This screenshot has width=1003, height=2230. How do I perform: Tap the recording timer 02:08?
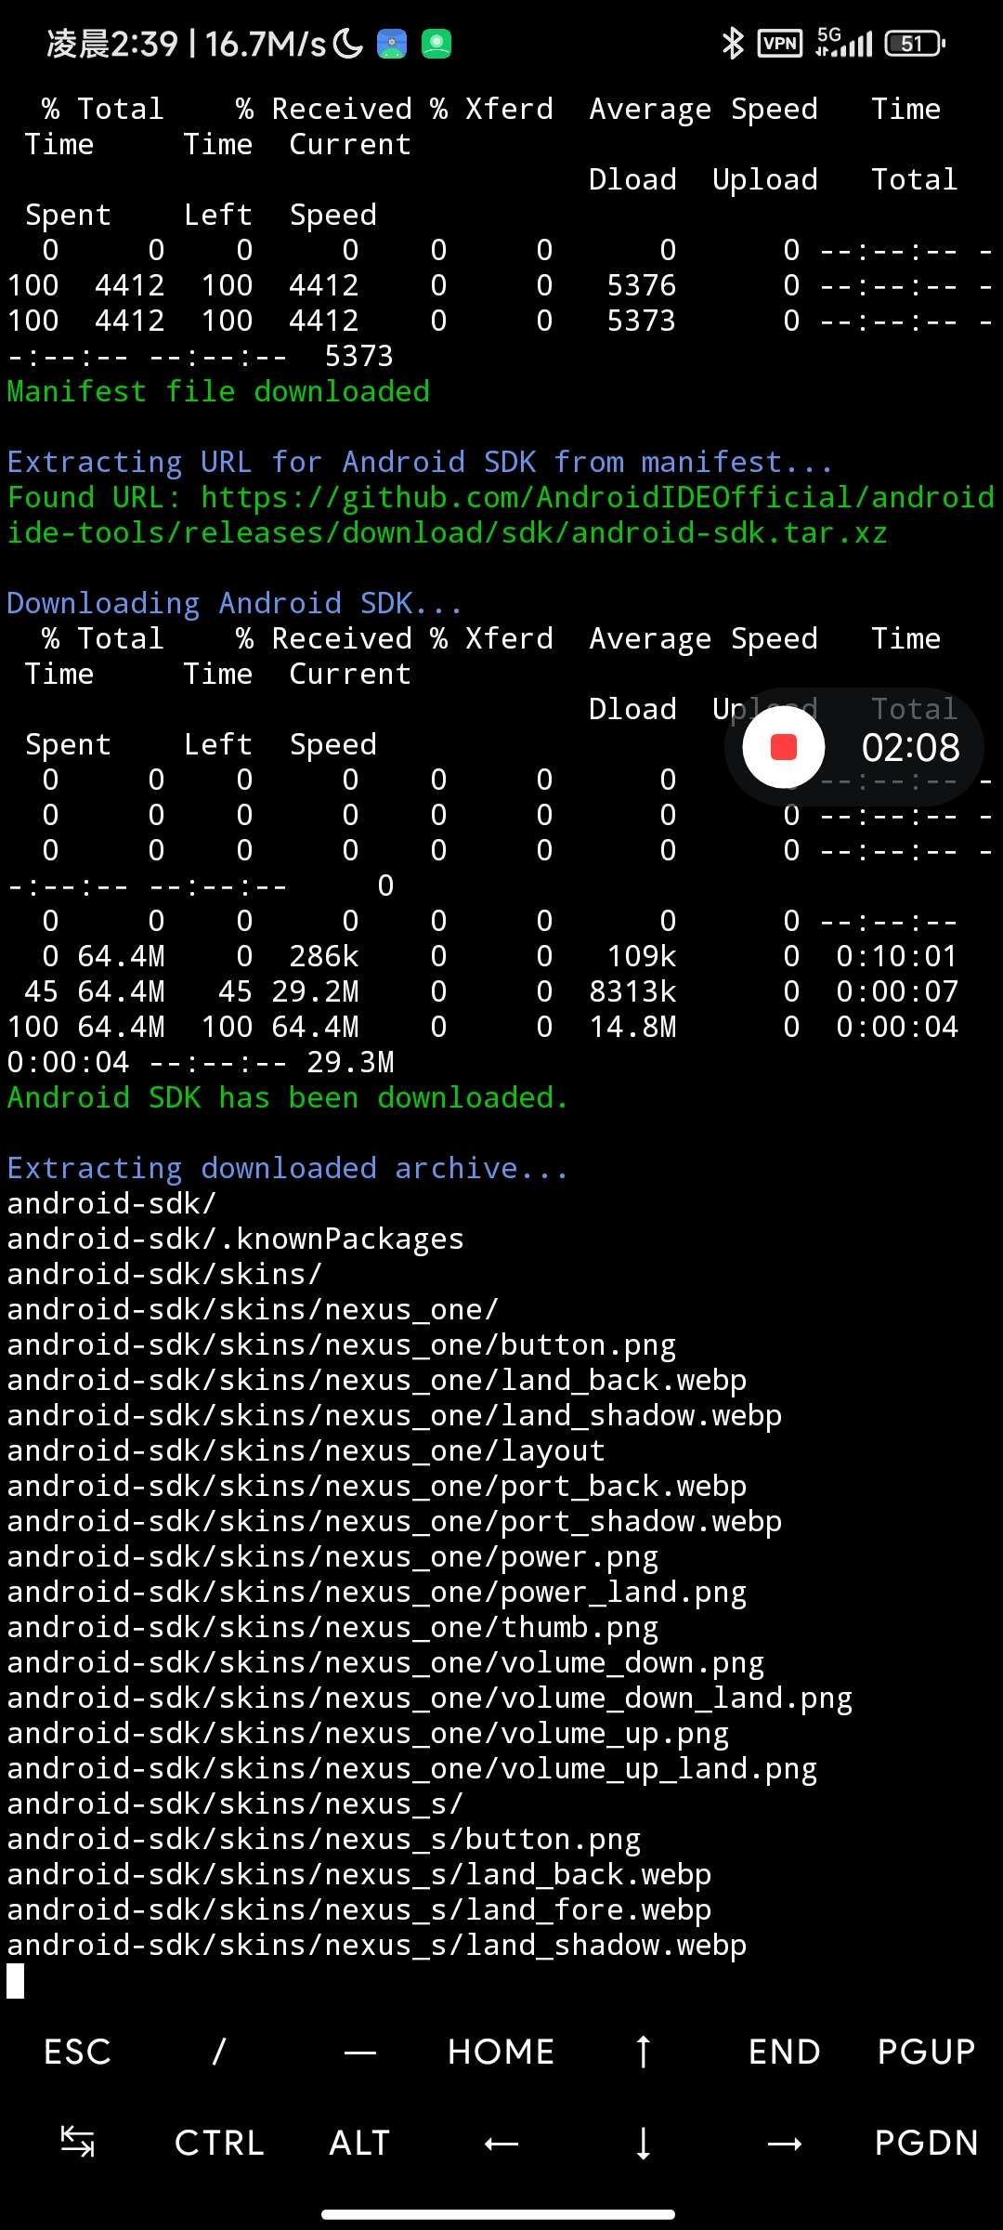pos(910,748)
